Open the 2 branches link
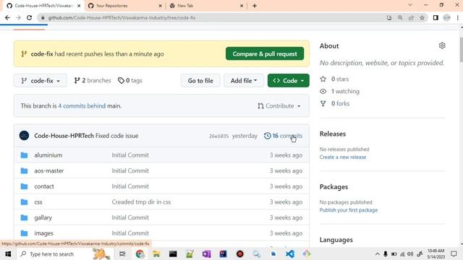 pyautogui.click(x=93, y=80)
